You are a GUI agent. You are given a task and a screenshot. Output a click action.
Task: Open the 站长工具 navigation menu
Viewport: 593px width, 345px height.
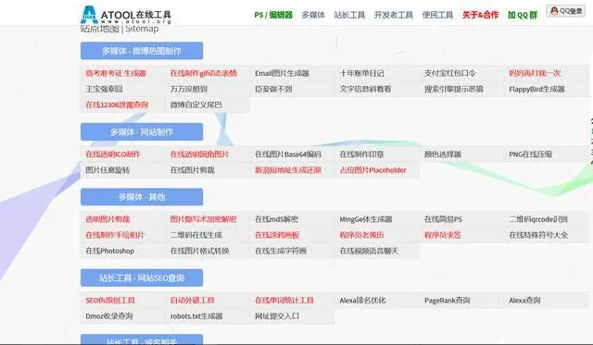click(349, 15)
